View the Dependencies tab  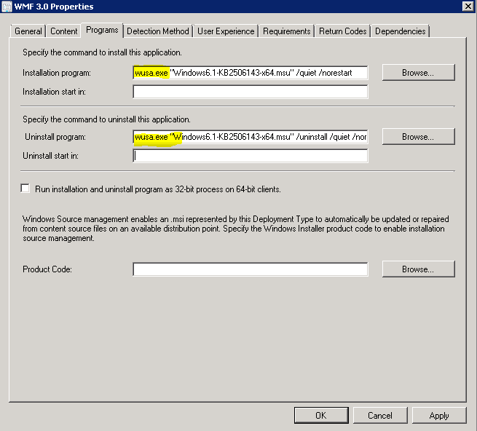click(400, 31)
